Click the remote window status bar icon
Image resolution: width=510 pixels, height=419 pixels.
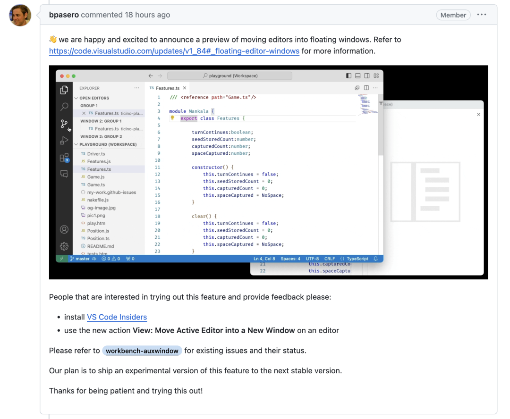click(61, 259)
